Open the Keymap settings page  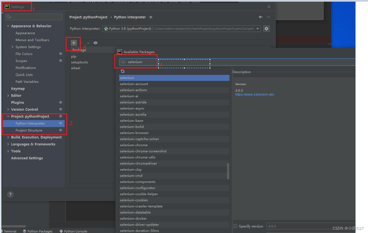coord(18,88)
